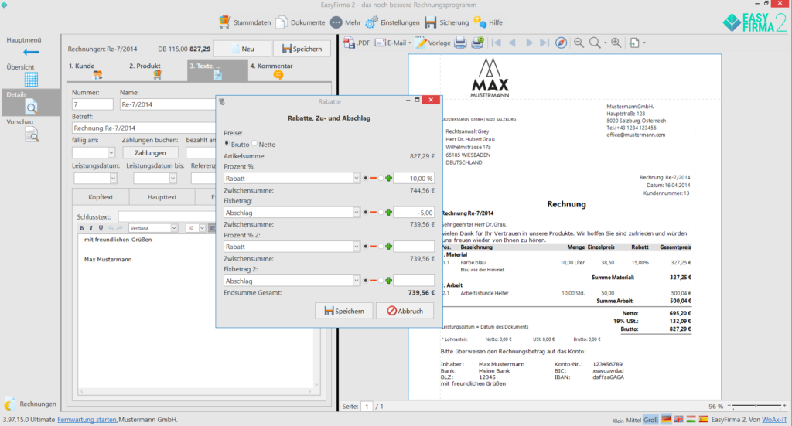Switch to the 1. Kunde tab
Image resolution: width=792 pixels, height=426 pixels.
pyautogui.click(x=97, y=70)
